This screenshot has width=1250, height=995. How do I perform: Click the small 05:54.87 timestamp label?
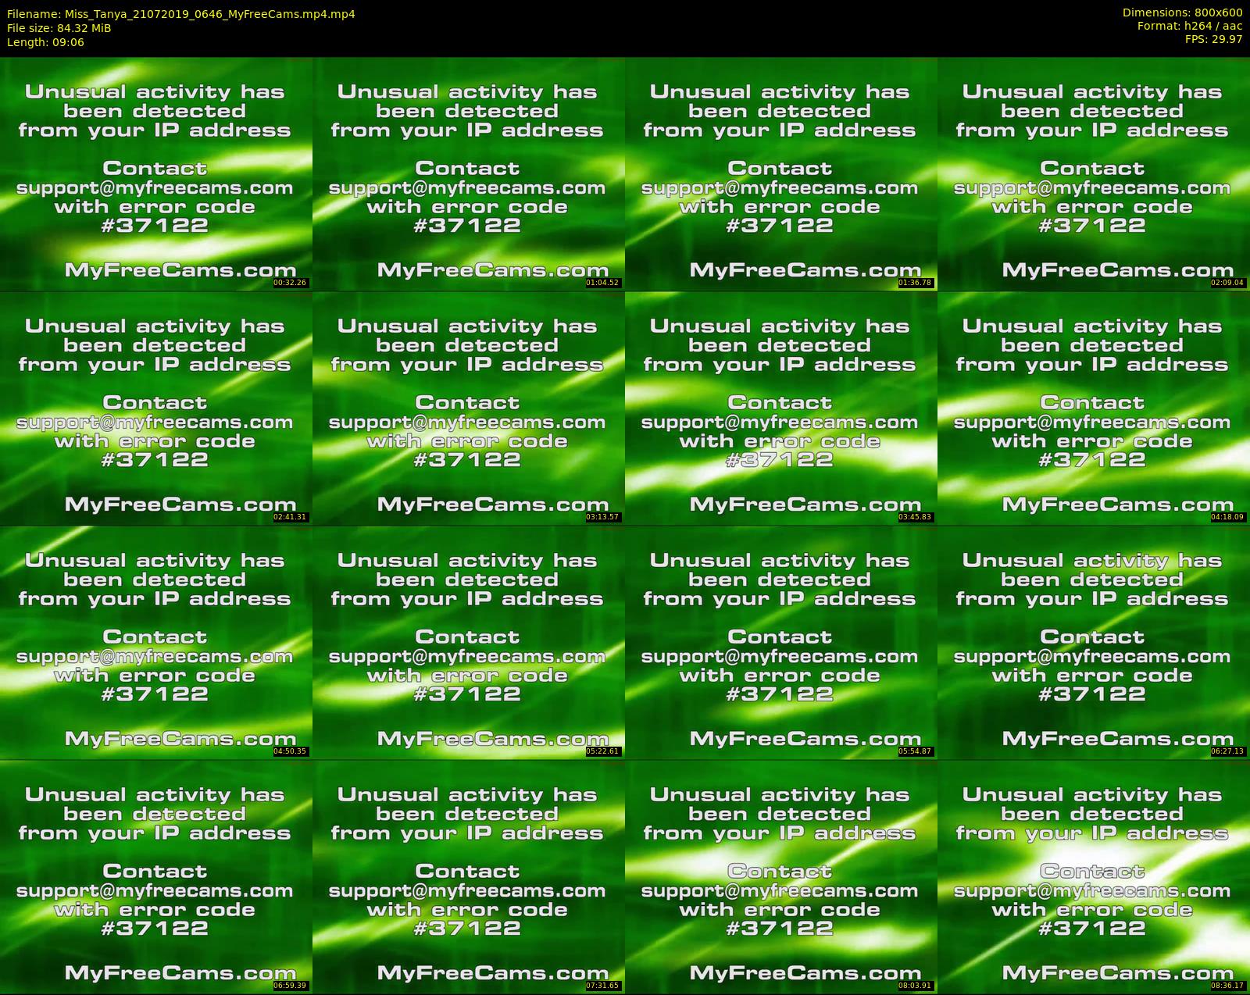coord(916,751)
